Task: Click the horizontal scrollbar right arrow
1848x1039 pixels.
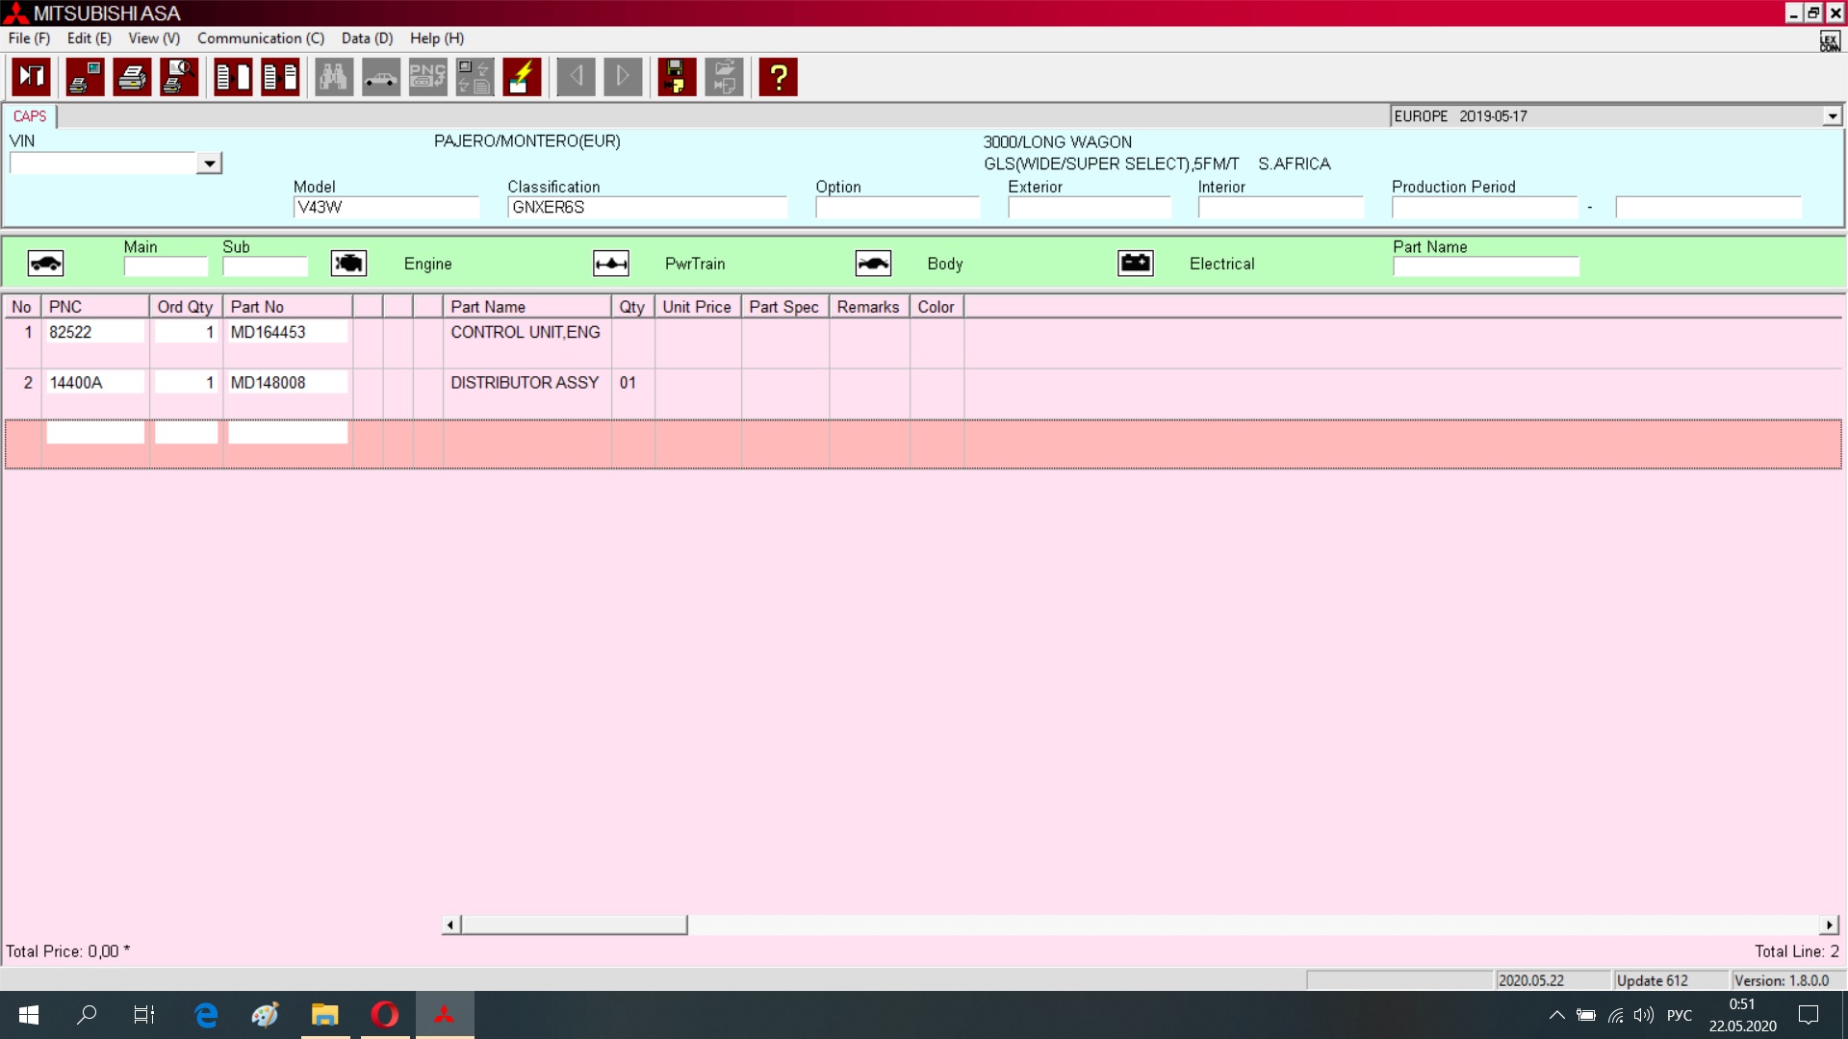Action: coord(1829,925)
